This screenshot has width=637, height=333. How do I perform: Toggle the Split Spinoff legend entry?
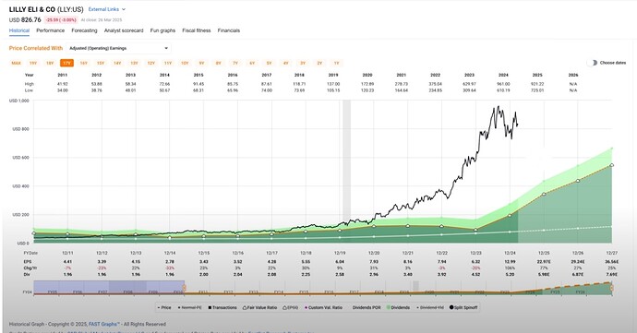pyautogui.click(x=463, y=307)
